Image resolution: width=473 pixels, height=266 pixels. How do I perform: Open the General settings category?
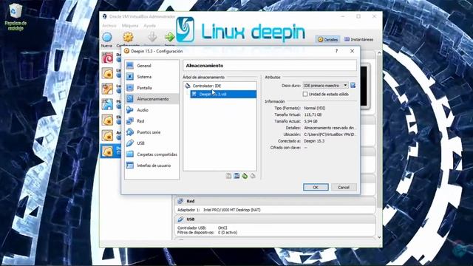pyautogui.click(x=152, y=66)
